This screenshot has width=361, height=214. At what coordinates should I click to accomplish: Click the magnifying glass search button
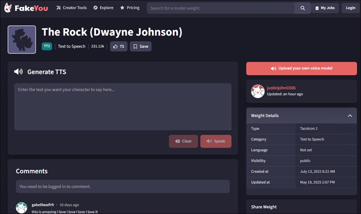pos(303,8)
